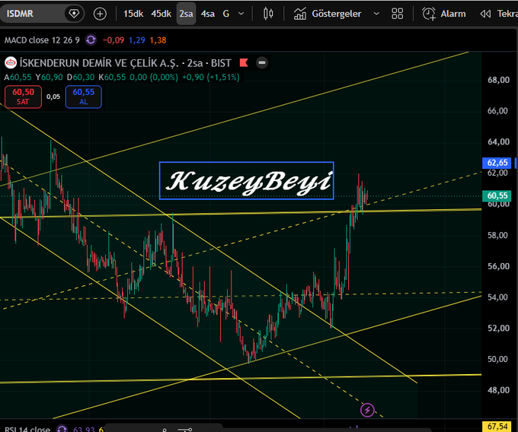The width and height of the screenshot is (518, 432).
Task: Click the red flag next to BIST
Action: click(x=244, y=62)
